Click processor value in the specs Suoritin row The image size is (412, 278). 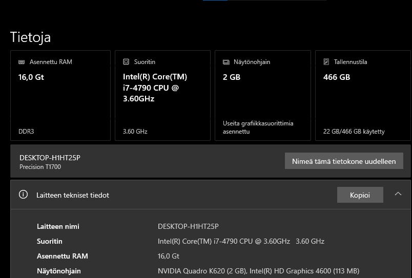coord(241,241)
